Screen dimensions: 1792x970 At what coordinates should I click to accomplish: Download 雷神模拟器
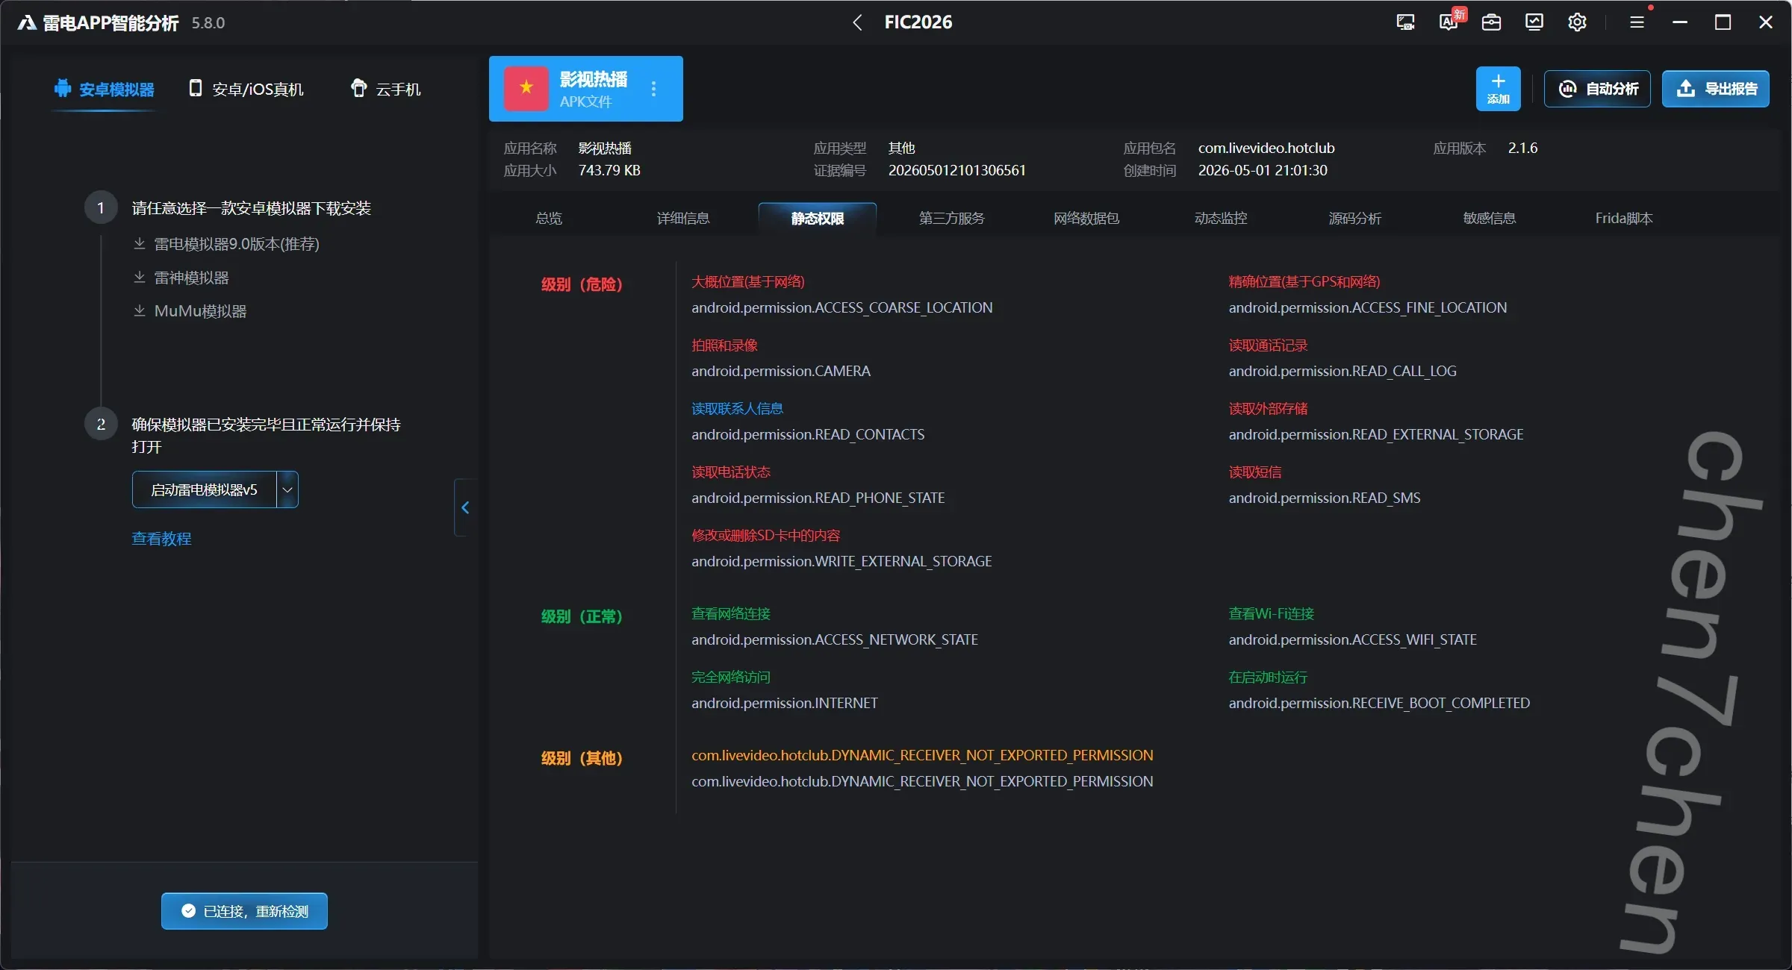(x=181, y=278)
